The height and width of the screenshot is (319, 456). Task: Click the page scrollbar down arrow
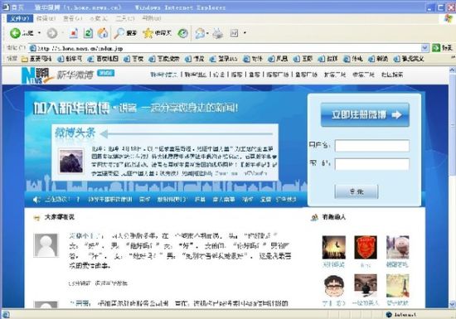(452, 304)
